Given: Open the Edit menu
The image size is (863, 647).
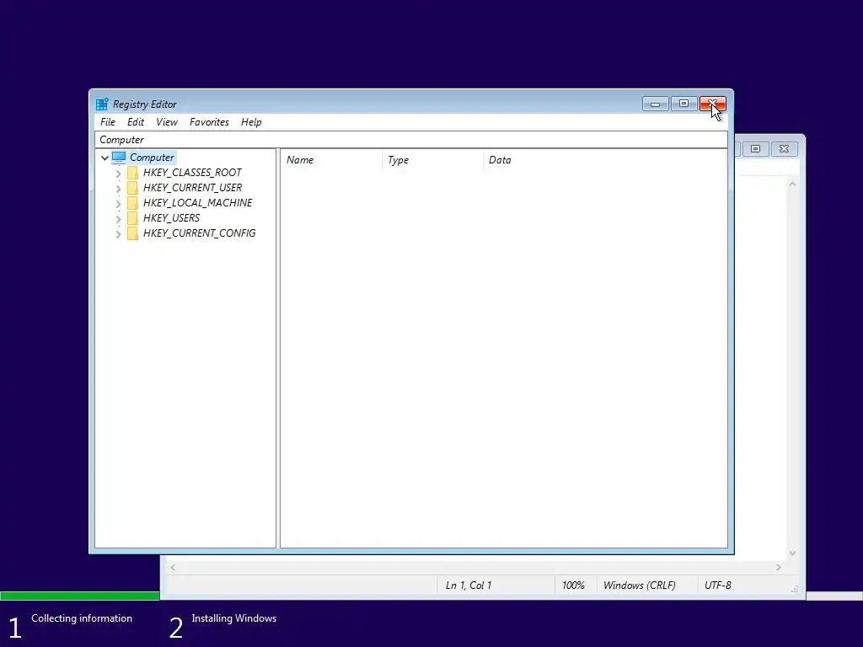Looking at the screenshot, I should (x=136, y=122).
